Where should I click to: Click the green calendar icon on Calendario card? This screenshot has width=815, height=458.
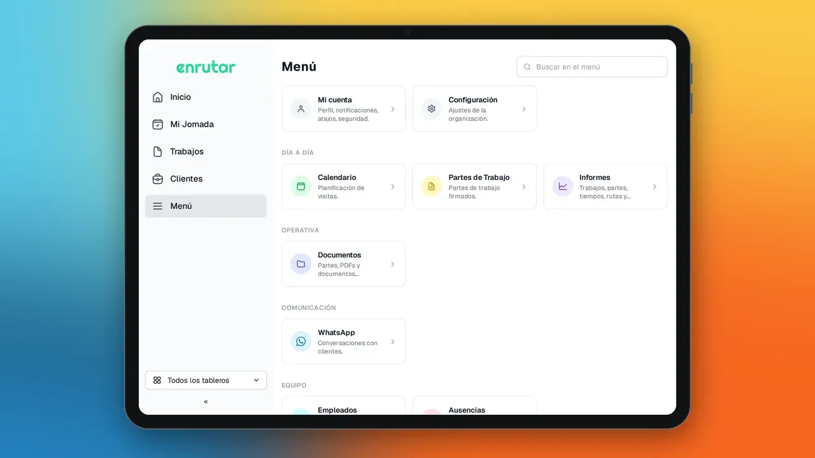[x=301, y=186]
